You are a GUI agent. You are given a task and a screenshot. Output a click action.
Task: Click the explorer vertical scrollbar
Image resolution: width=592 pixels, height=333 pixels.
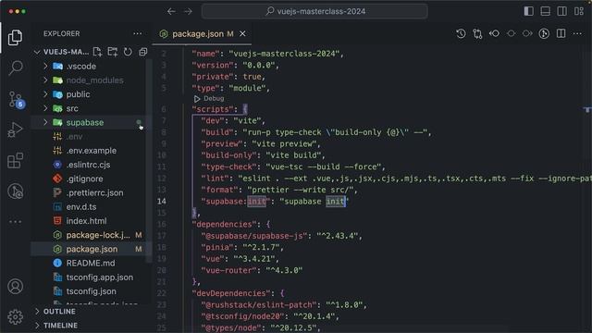149,160
